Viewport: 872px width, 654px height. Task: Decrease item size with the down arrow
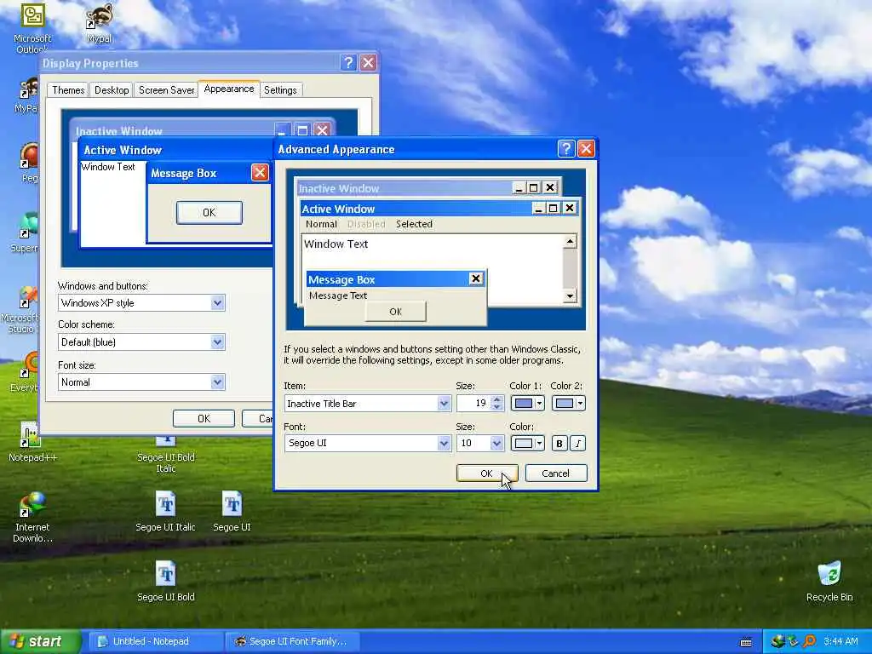point(497,407)
